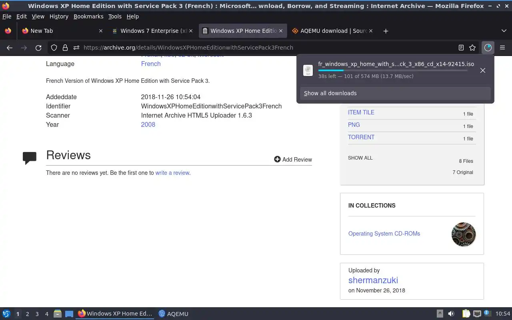Close the AQEMU download tab
Screen dimensions: 512x320
click(x=371, y=31)
